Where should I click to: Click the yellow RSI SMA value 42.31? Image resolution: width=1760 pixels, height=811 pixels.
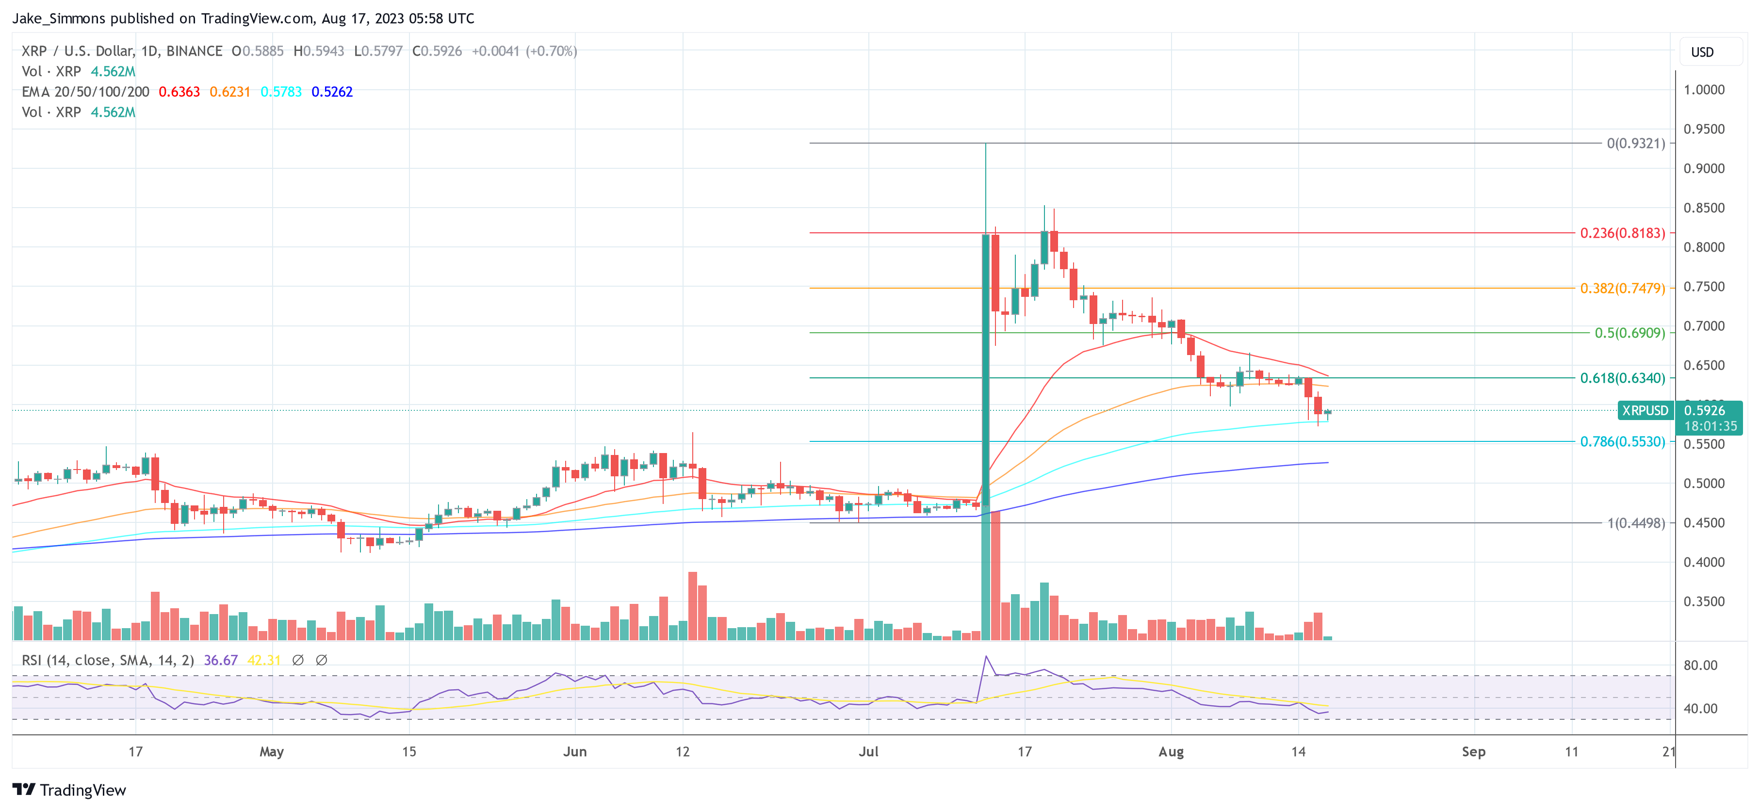(264, 660)
